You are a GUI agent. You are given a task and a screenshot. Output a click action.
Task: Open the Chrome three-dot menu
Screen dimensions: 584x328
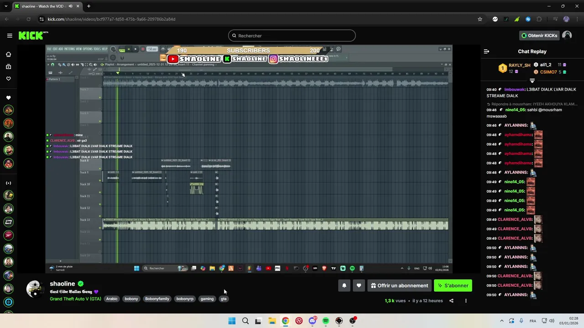tap(577, 19)
